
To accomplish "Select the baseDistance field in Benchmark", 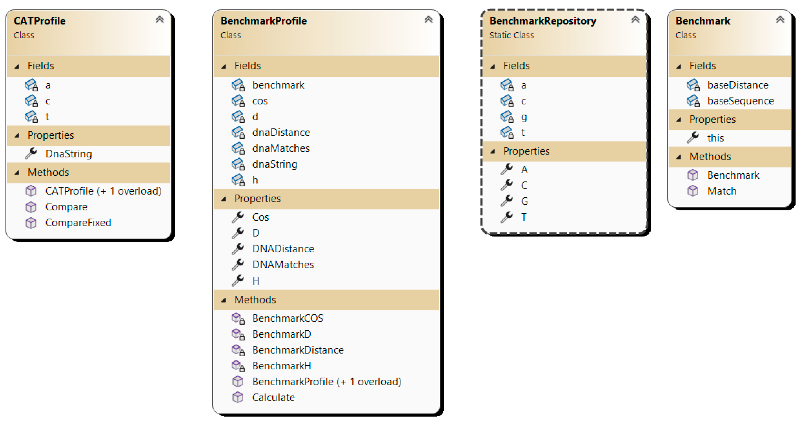I will pos(738,85).
